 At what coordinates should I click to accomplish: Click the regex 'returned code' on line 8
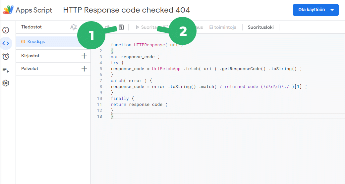[241, 87]
